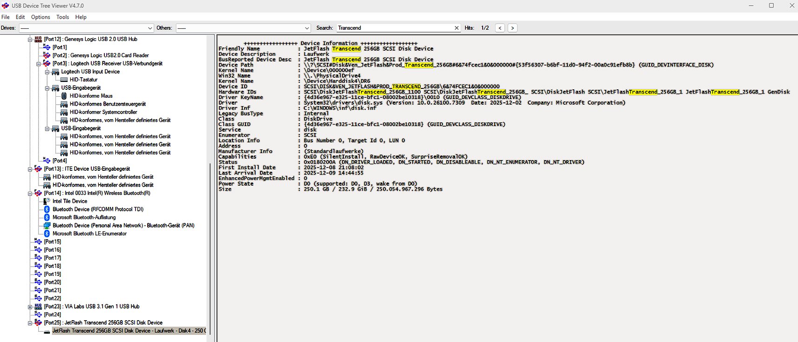Viewport: 798px width, 342px height.
Task: Click the USB Device Tree Viewer title icon
Action: click(x=6, y=6)
